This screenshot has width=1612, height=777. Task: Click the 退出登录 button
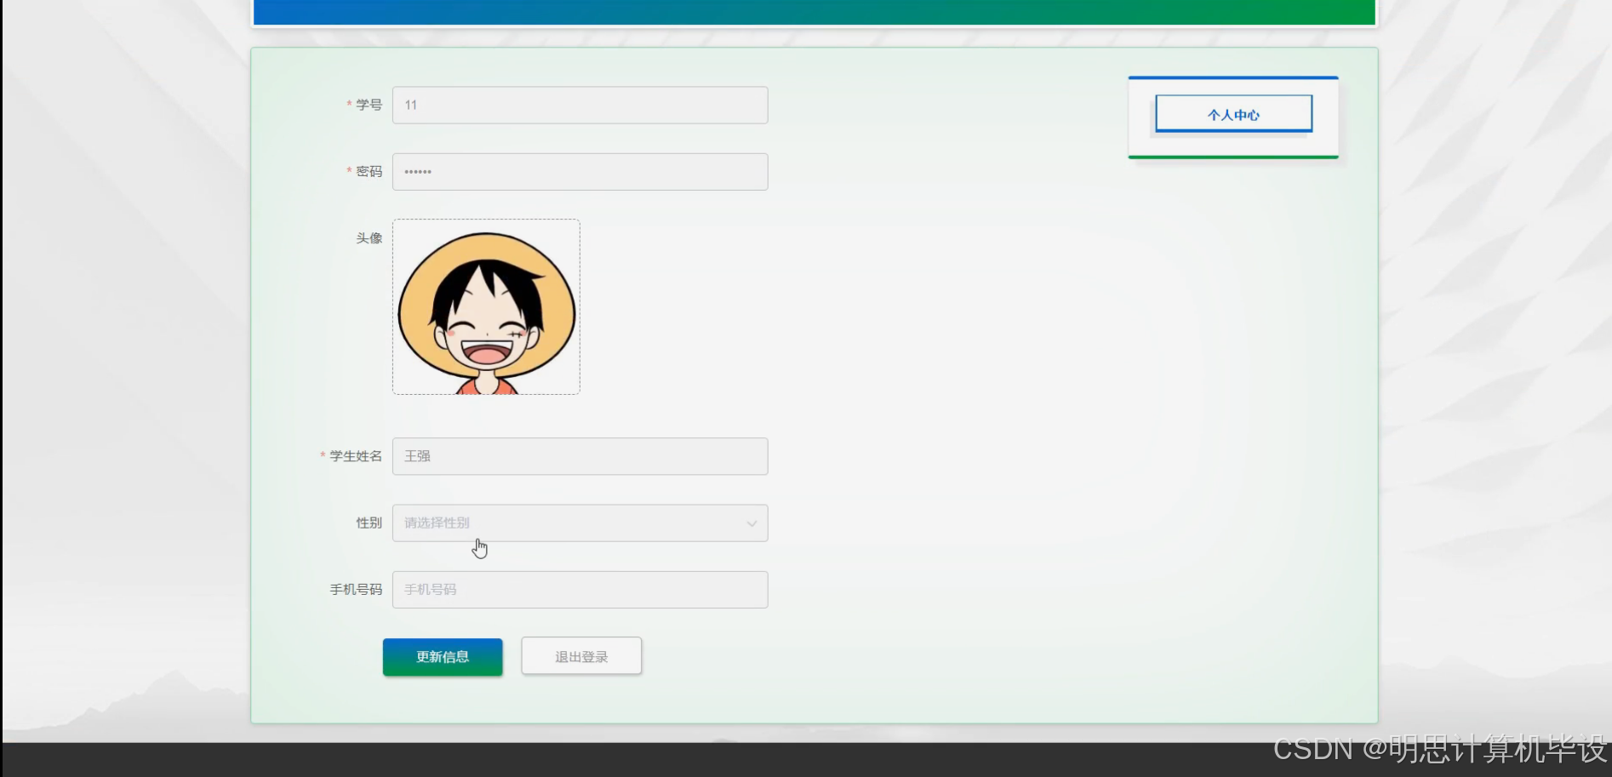coord(581,656)
